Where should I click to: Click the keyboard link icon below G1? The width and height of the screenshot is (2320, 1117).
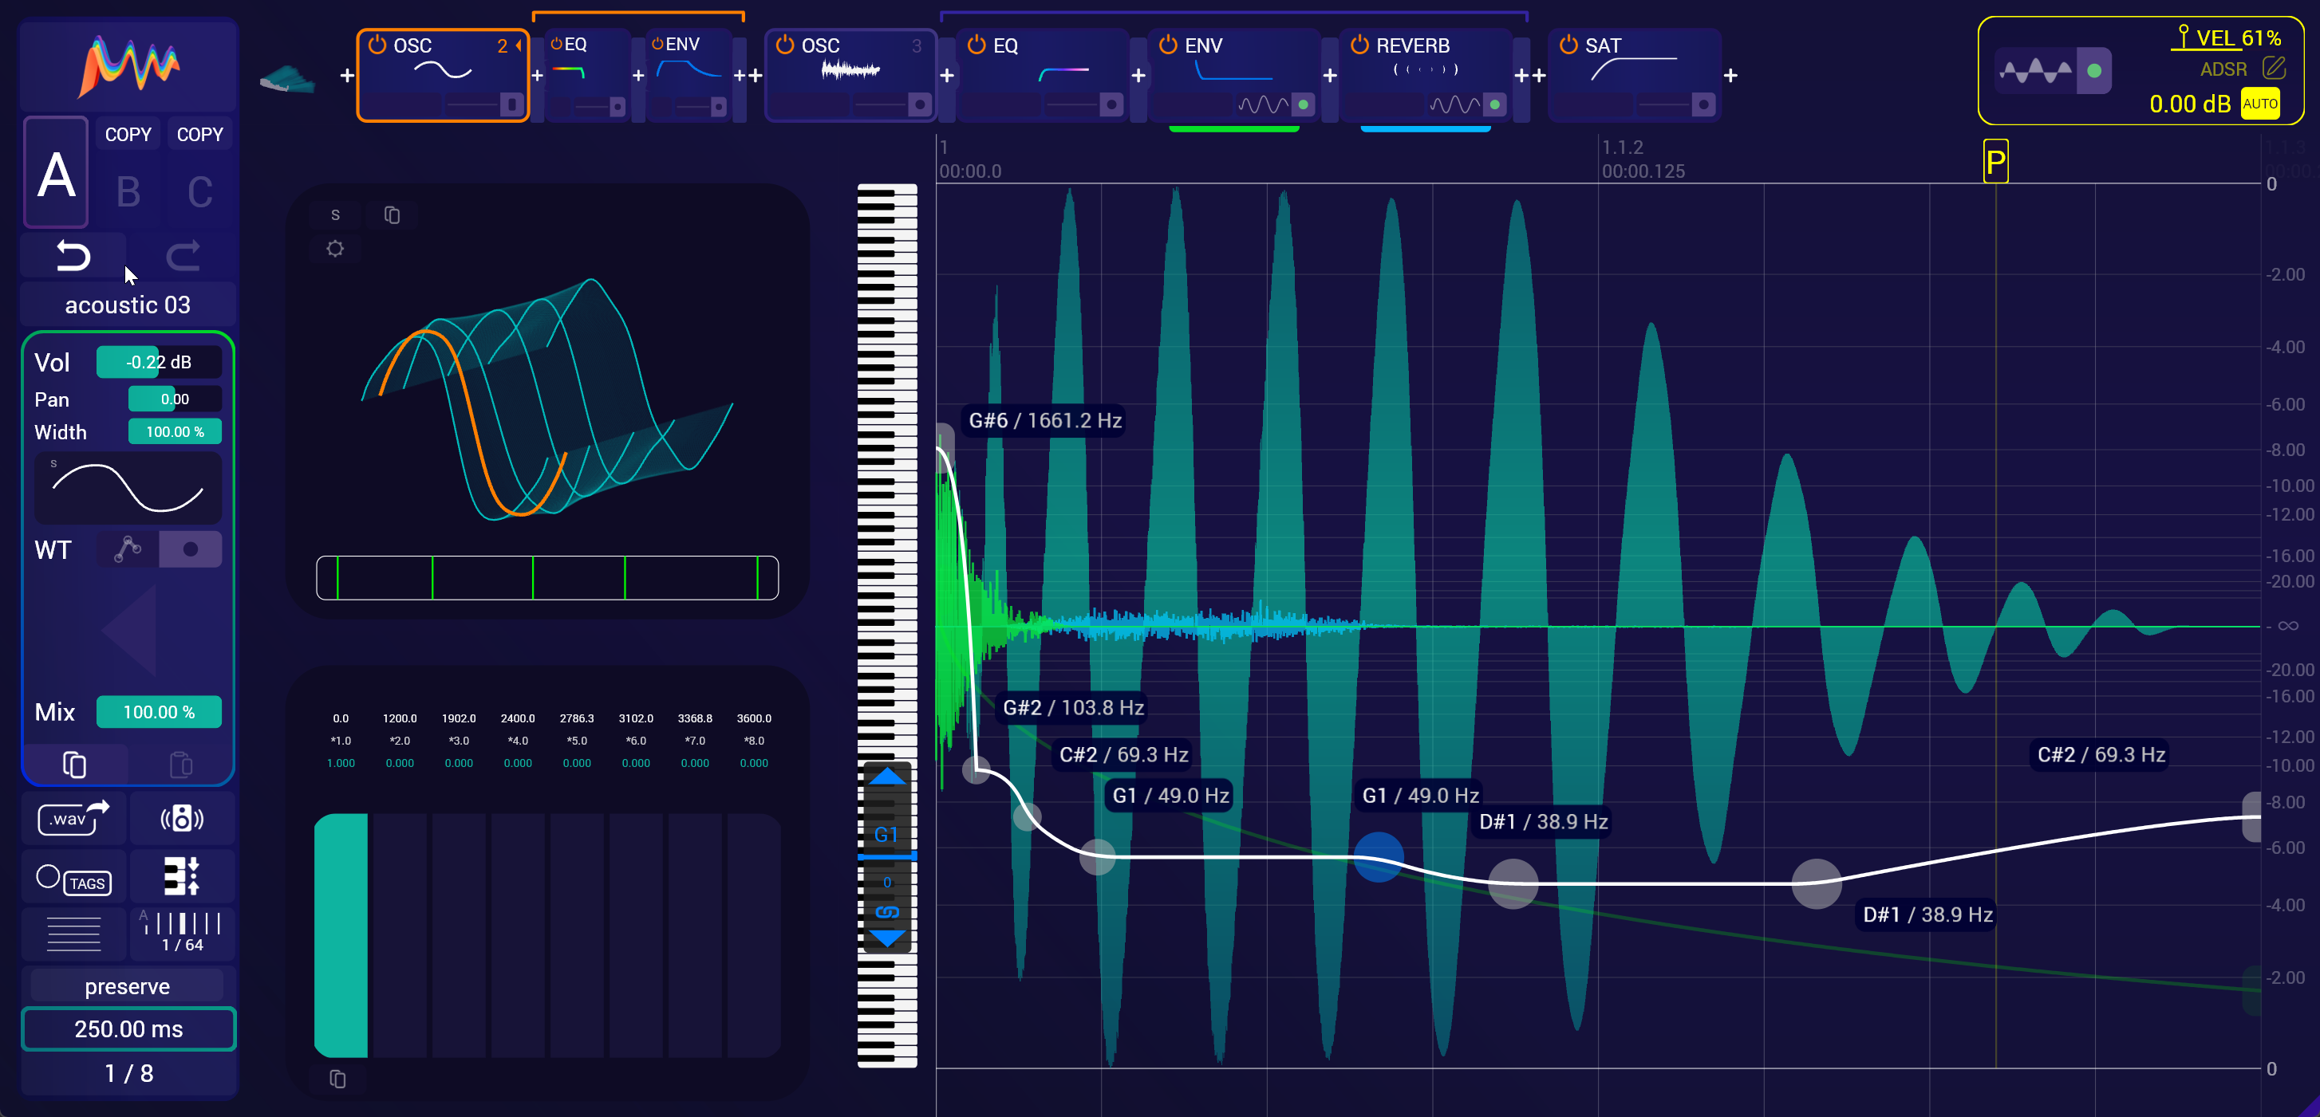pos(887,912)
